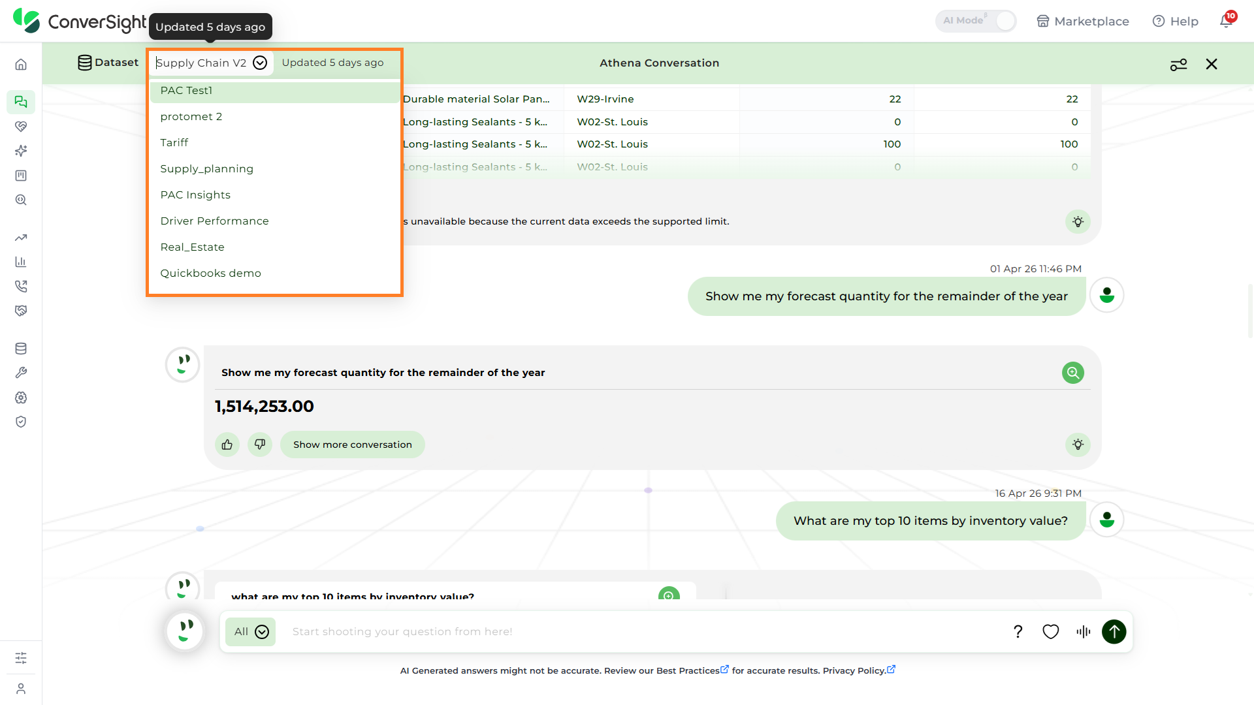This screenshot has width=1254, height=705.
Task: Open the shield security icon in sidebar
Action: point(21,422)
